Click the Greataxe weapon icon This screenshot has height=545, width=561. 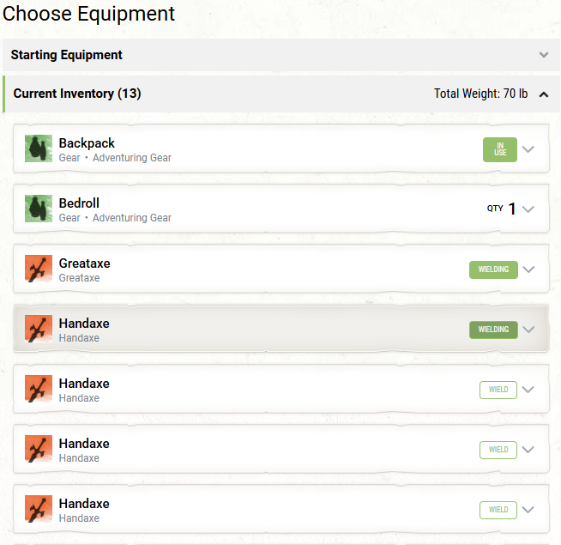click(39, 269)
